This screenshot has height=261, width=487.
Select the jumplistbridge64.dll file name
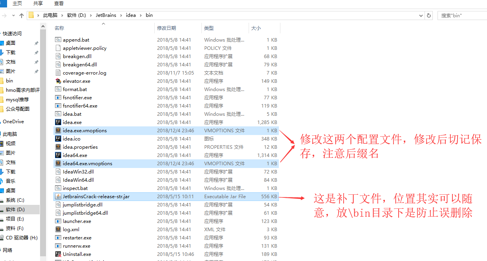click(85, 213)
